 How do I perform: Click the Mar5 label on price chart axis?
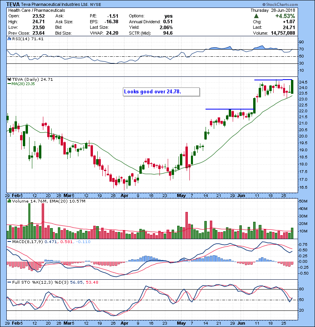pyautogui.click(x=69, y=196)
